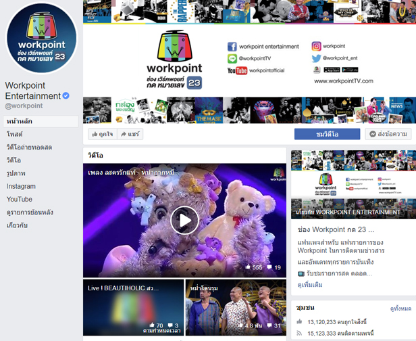Click the 555 likes thumb icon on video

pyautogui.click(x=248, y=267)
